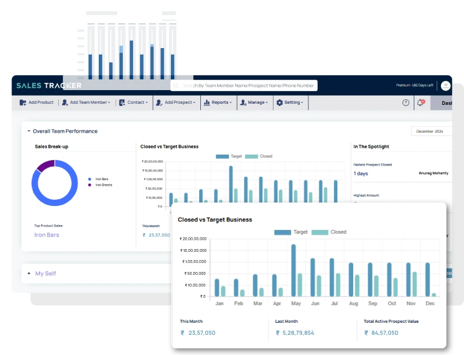Open the help question mark icon

(x=406, y=103)
